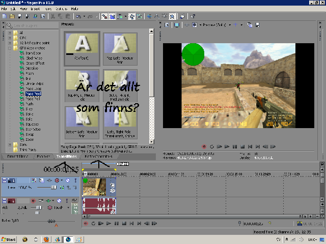Click the What's This Help icon

[193, 16]
